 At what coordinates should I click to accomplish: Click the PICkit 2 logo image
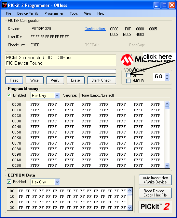pos(155,207)
